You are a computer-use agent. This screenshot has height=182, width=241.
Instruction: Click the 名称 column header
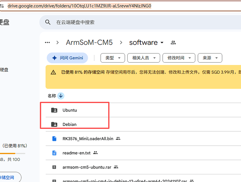(x=52, y=96)
